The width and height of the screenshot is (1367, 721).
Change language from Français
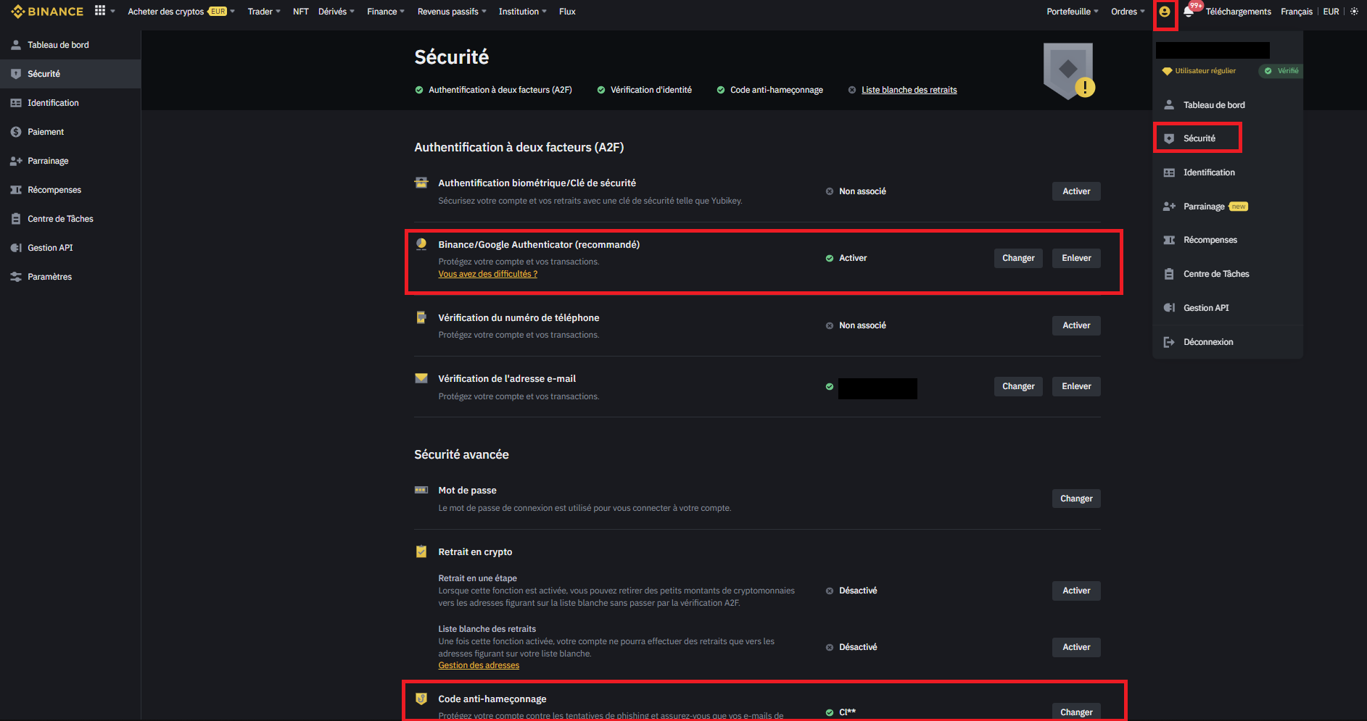1297,12
